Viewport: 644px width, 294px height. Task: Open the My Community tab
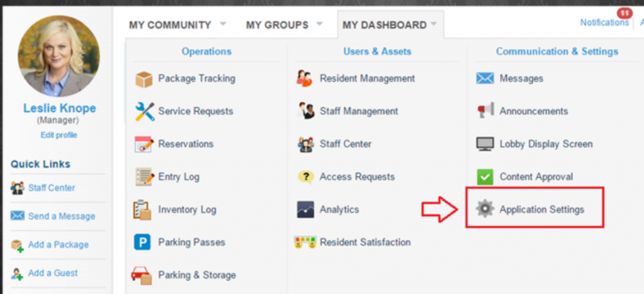(170, 25)
